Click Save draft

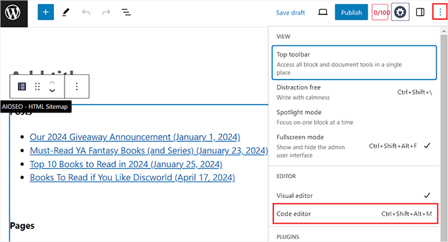tap(291, 12)
